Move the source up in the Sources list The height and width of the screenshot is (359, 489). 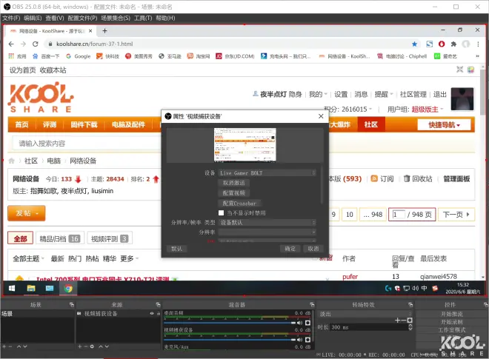tap(101, 346)
